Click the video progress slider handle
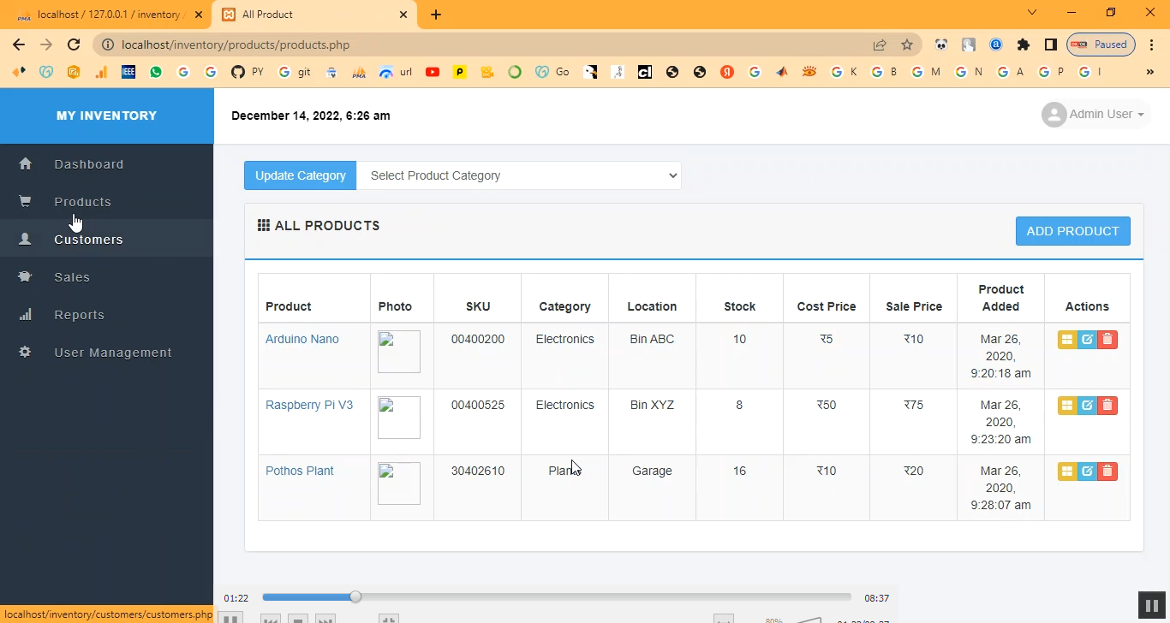This screenshot has width=1170, height=623. (x=355, y=596)
